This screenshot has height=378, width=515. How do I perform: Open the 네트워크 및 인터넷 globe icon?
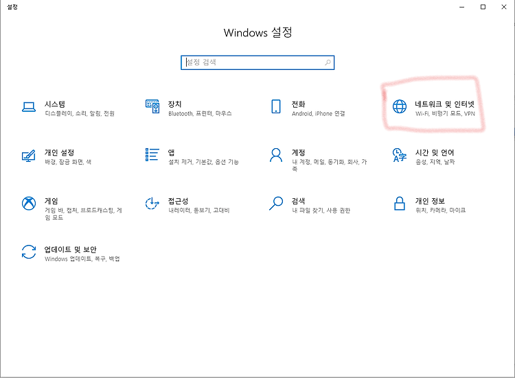400,106
